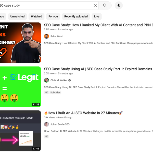
Task: Click the 27:45 duration badge on third thumbnail
Action: click(36, 148)
